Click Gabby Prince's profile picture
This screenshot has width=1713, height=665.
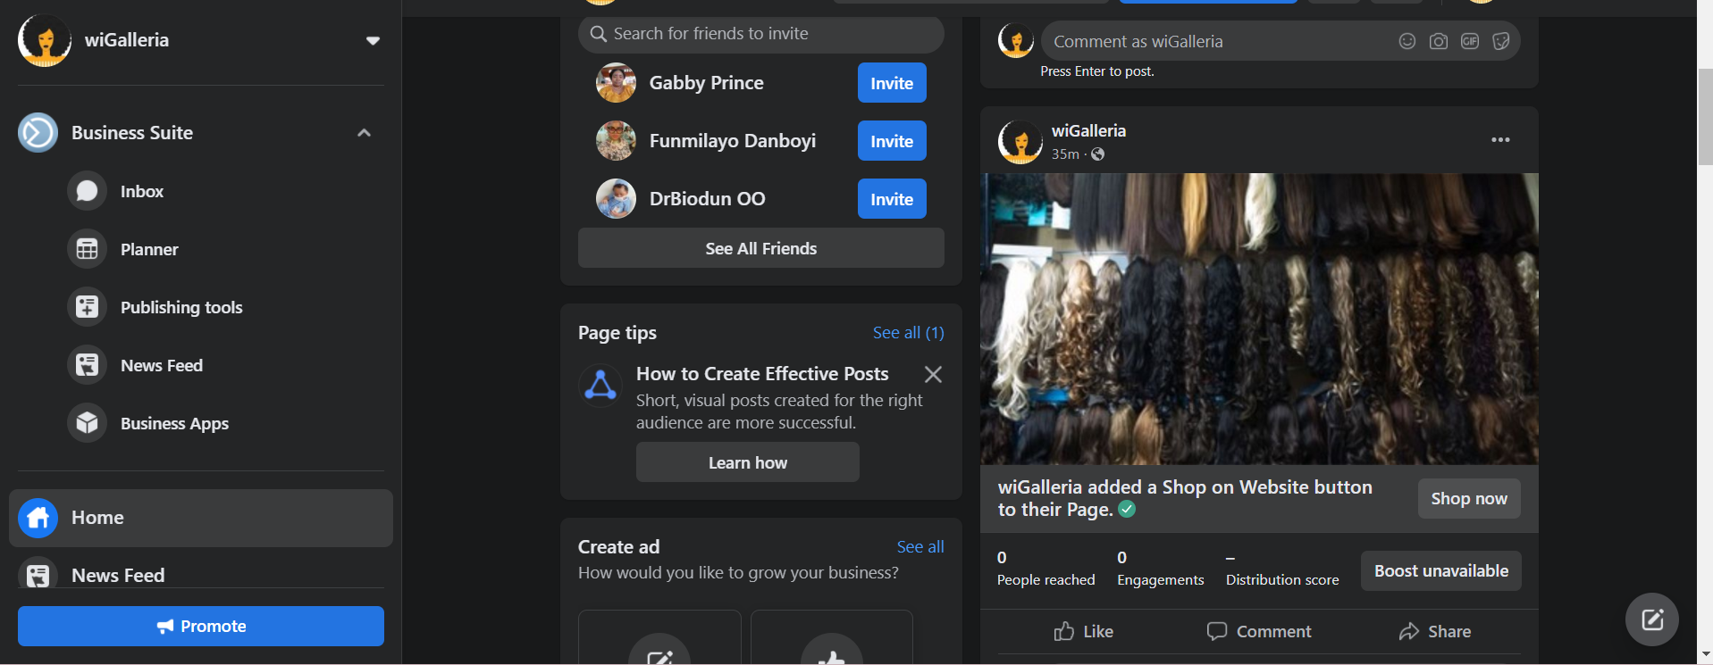coord(616,83)
